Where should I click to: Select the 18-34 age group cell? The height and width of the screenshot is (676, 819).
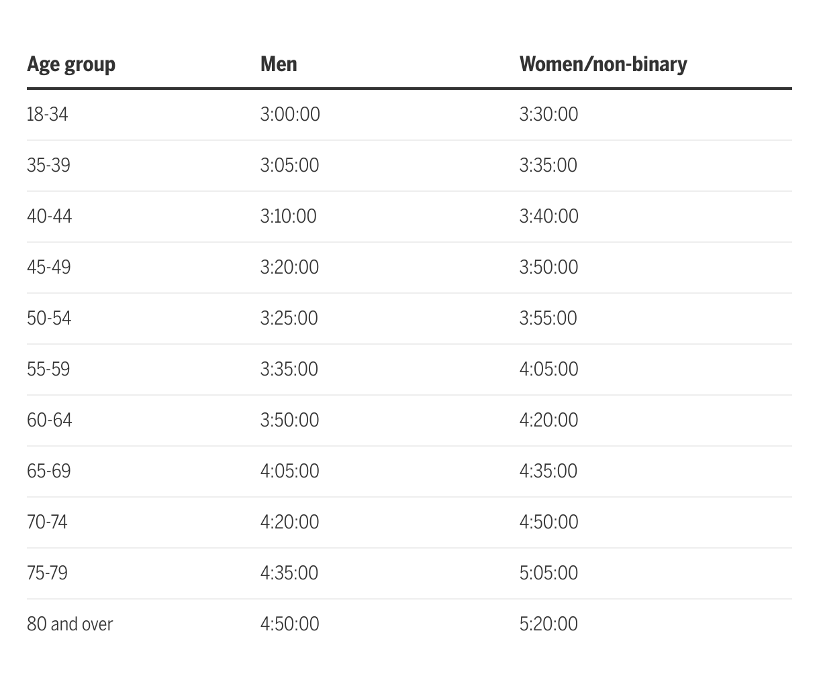[48, 115]
